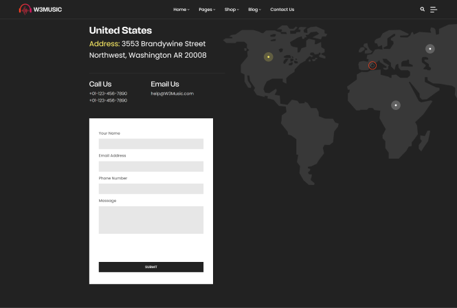Expand the Pages dropdown menu
457x308 pixels.
click(x=206, y=10)
